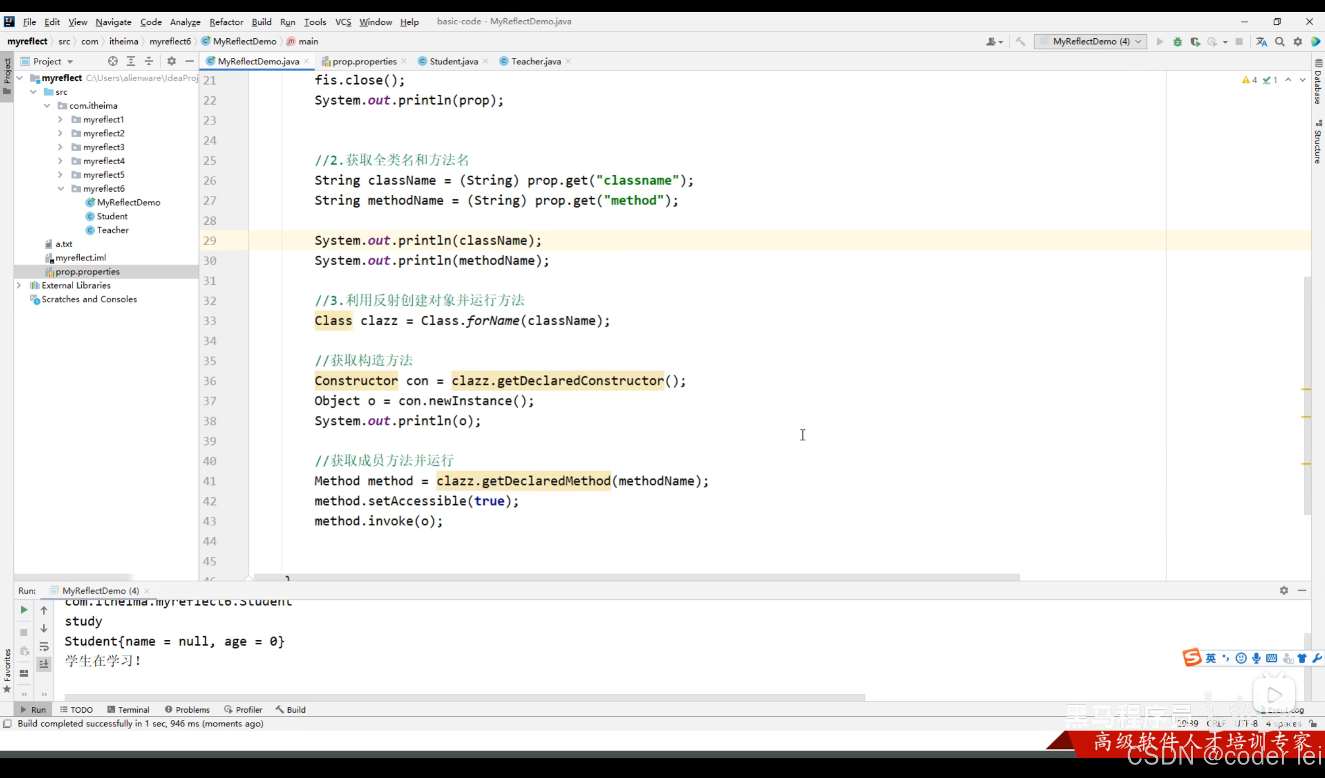Screen dimensions: 1325x778
Task: Click the Debug bug icon
Action: (x=1177, y=41)
